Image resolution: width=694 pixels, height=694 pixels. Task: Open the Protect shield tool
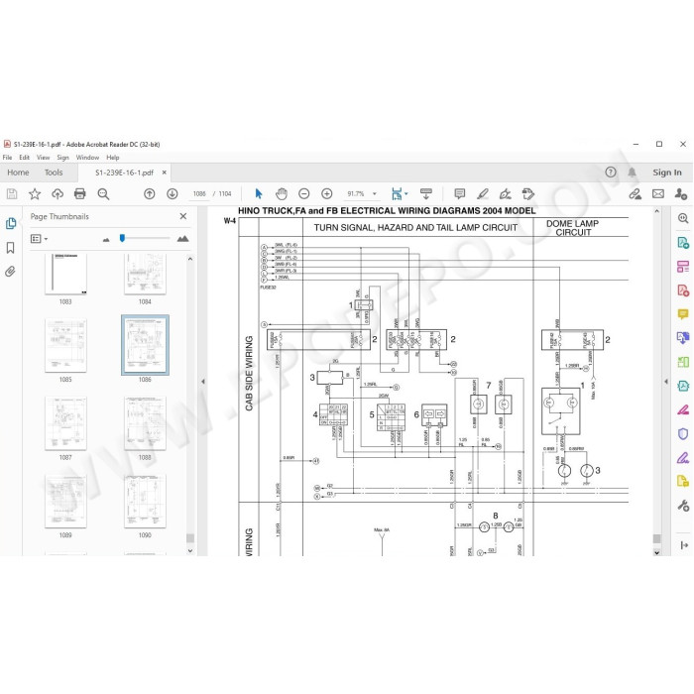(x=683, y=434)
